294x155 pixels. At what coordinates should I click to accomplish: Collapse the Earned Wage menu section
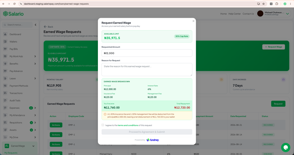33,146
